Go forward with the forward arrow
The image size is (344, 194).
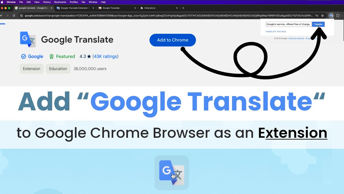coord(8,16)
